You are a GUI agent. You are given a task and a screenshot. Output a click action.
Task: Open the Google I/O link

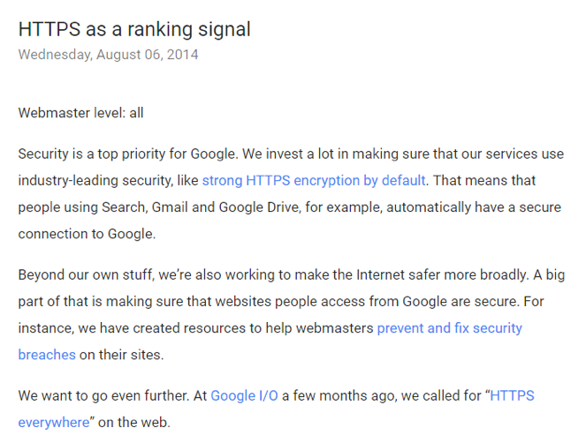(x=244, y=396)
